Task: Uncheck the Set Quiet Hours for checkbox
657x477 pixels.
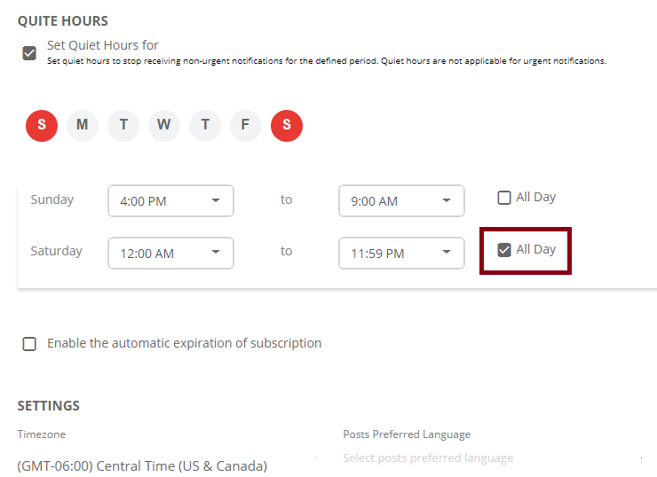Action: (x=29, y=53)
